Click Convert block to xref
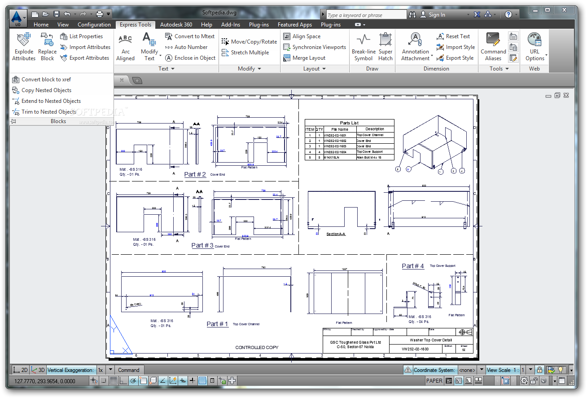This screenshot has height=398, width=587. click(x=41, y=80)
